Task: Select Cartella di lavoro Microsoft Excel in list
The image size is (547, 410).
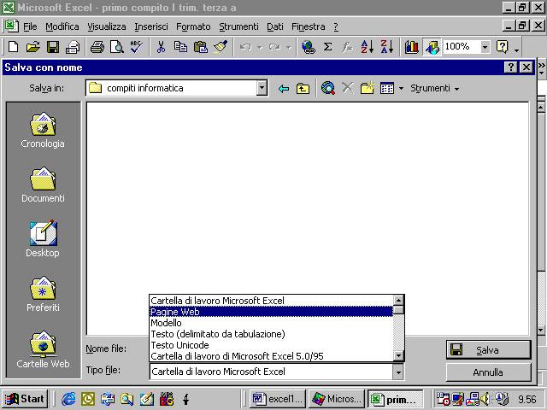Action: tap(271, 301)
